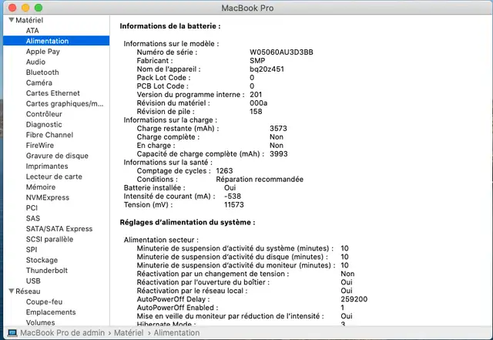Viewport: 493px width, 340px height.
Task: Click the laptop icon in path bar
Action: pos(12,333)
